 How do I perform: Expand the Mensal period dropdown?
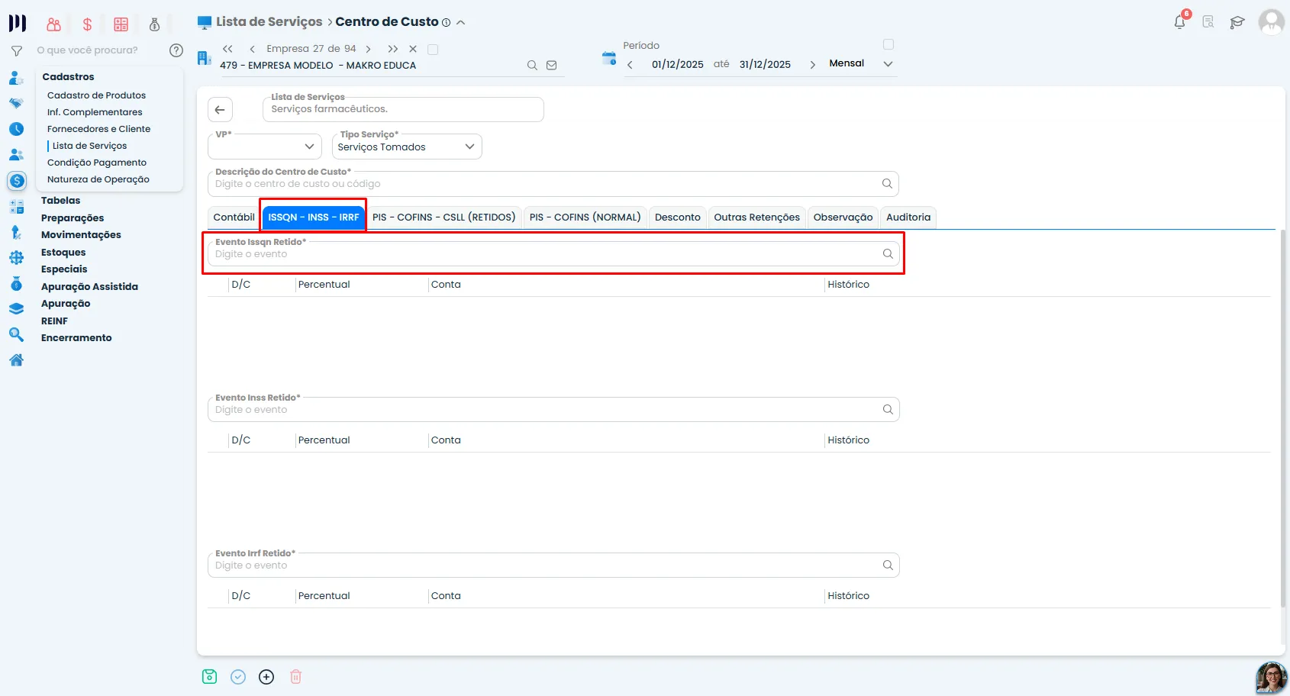click(888, 64)
